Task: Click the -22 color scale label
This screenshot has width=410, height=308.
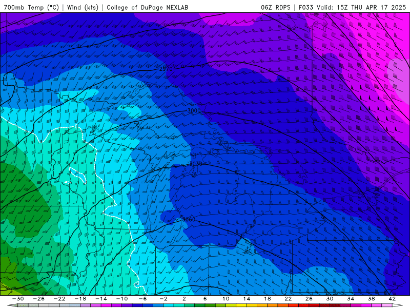Action: pos(59,299)
